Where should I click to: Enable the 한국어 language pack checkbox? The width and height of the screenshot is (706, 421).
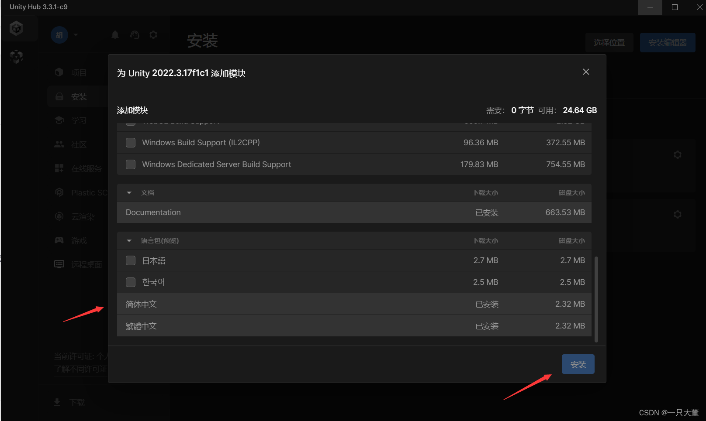pyautogui.click(x=131, y=282)
